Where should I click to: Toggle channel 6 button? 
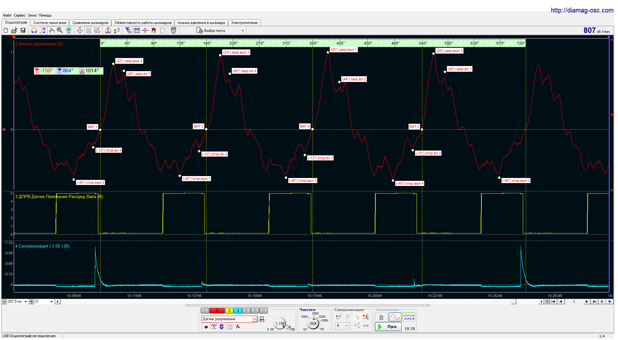point(255,311)
